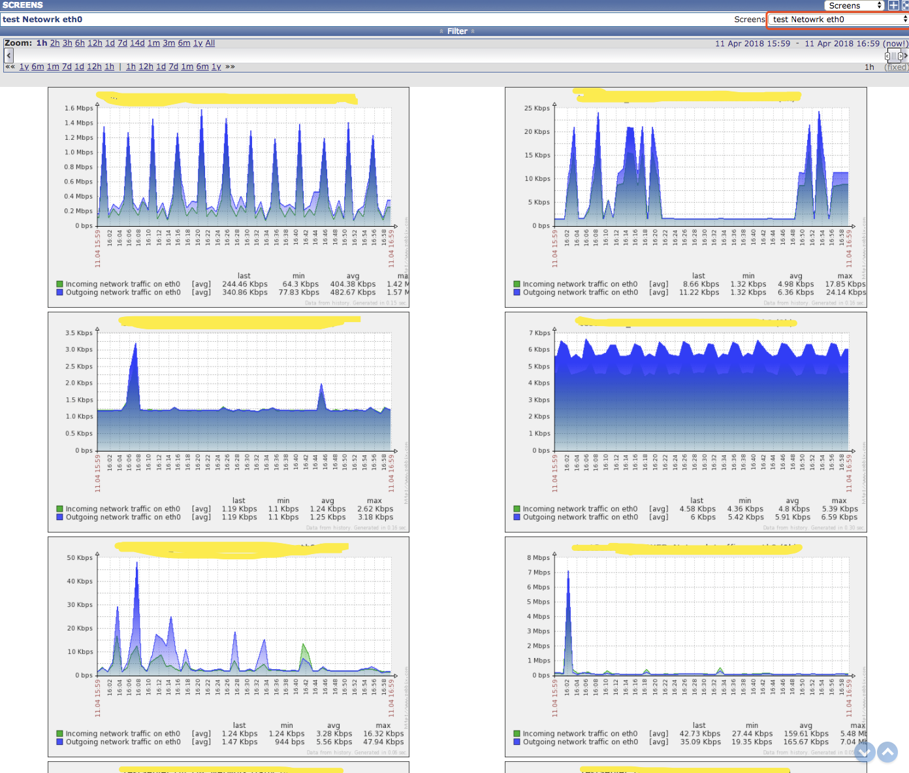909x773 pixels.
Task: Click the SCREENS header label
Action: [23, 5]
